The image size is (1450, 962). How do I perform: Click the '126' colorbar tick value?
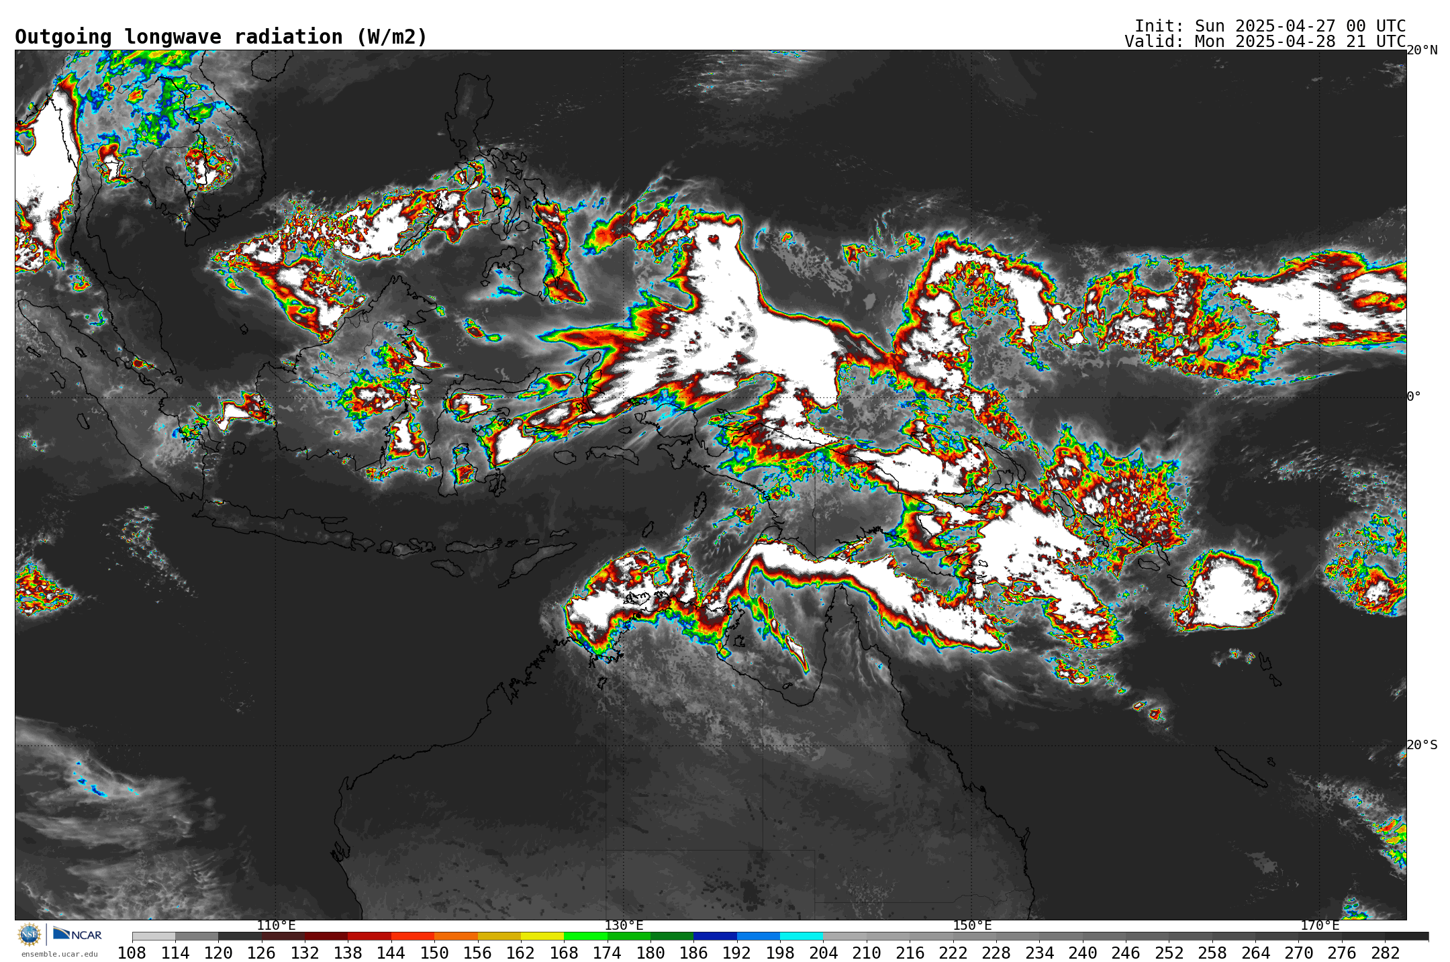261,953
